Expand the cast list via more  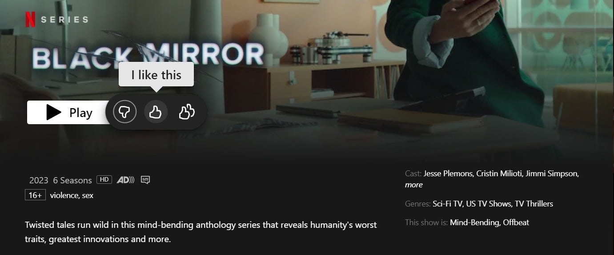[x=413, y=185]
